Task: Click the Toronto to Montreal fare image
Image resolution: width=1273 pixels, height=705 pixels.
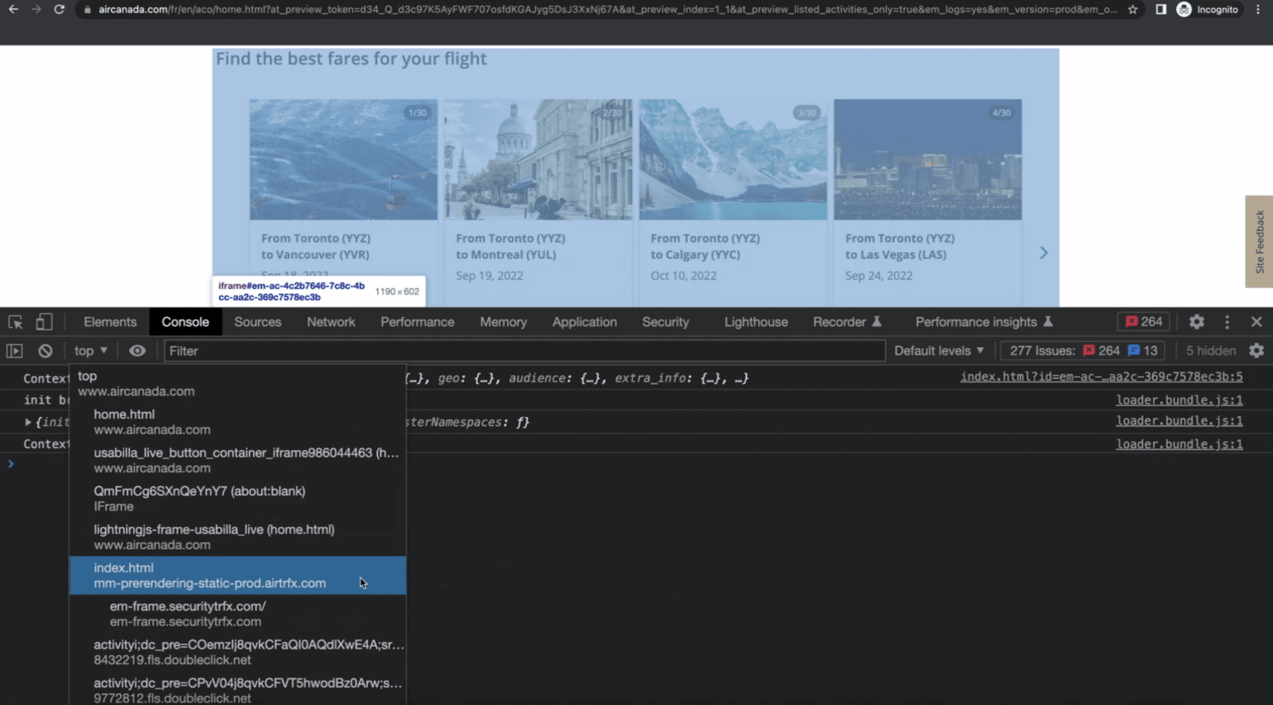Action: [538, 159]
